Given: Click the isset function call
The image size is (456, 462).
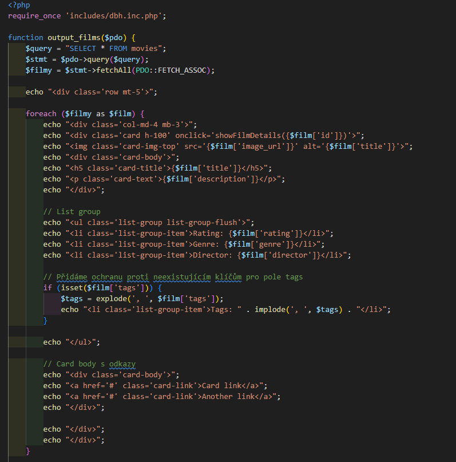Looking at the screenshot, I should tap(68, 288).
